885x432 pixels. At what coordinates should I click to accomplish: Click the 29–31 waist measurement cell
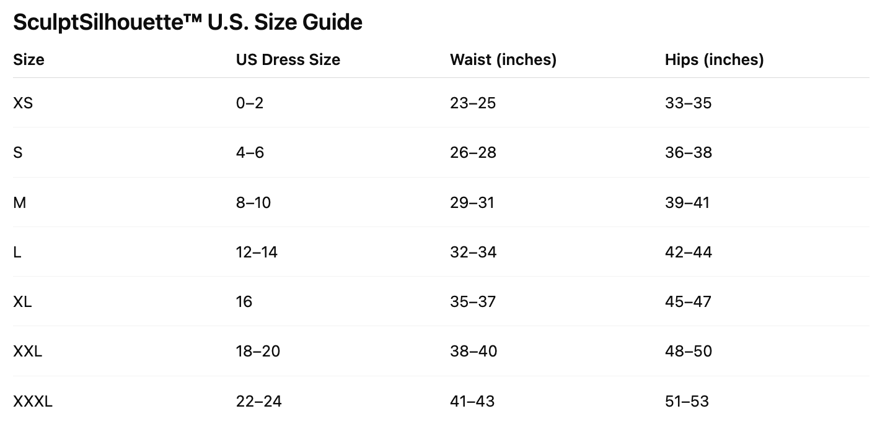pos(472,203)
